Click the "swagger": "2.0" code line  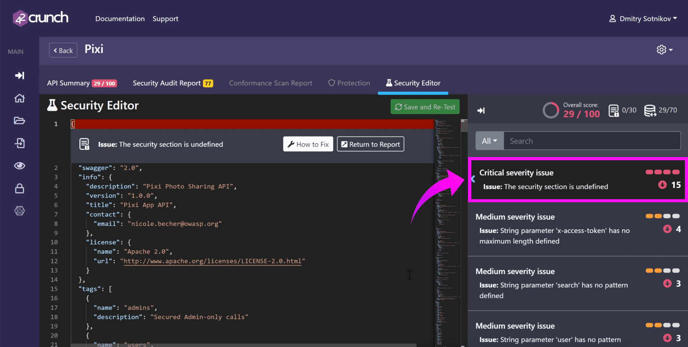click(x=110, y=168)
